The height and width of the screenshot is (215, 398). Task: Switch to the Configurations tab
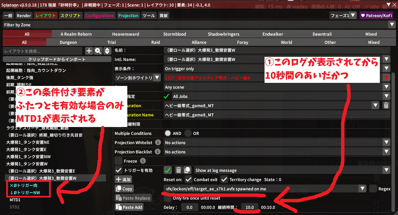(x=99, y=16)
